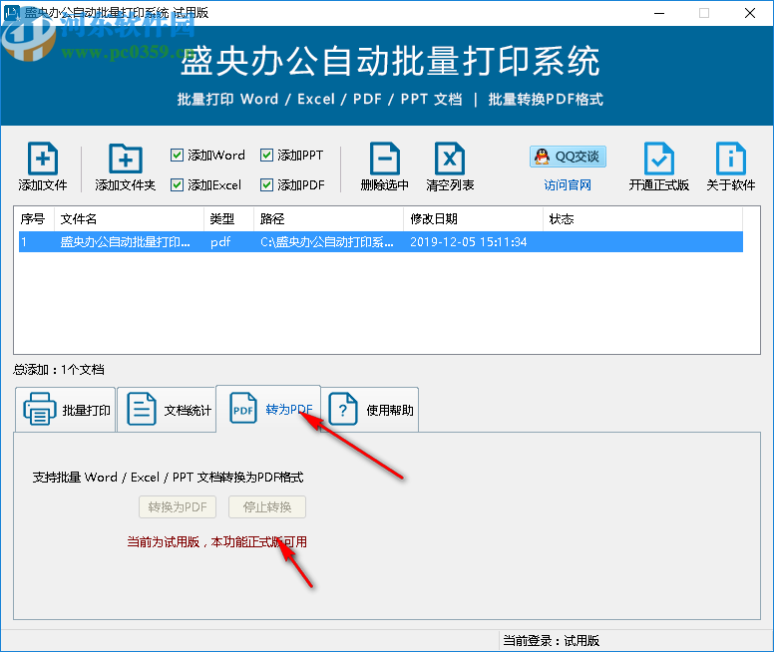Screen dimensions: 774x652
Task: Click the red trial notice 当前为试用版
Action: click(x=216, y=542)
